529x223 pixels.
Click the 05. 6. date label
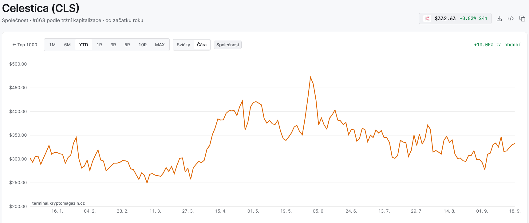(319, 211)
